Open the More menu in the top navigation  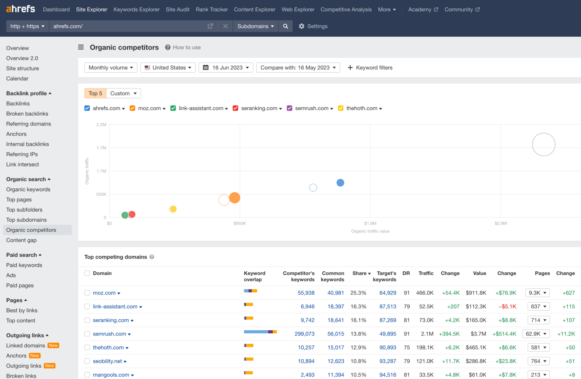tap(387, 9)
